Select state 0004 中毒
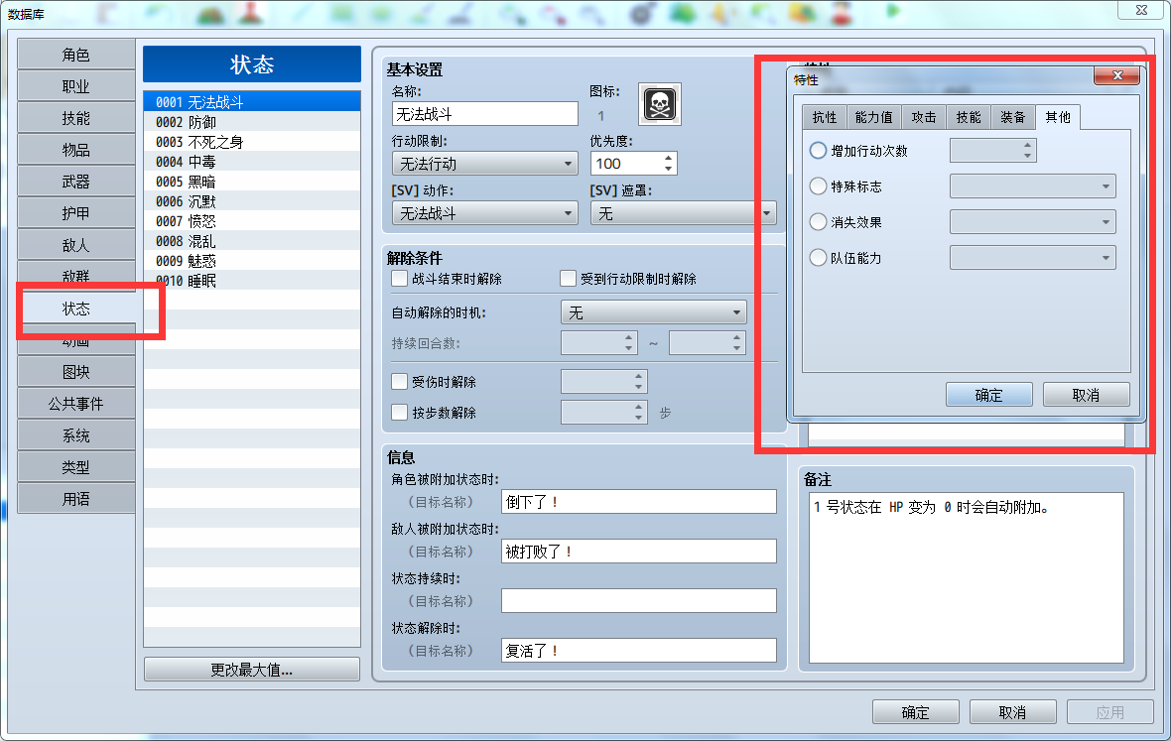 click(252, 162)
